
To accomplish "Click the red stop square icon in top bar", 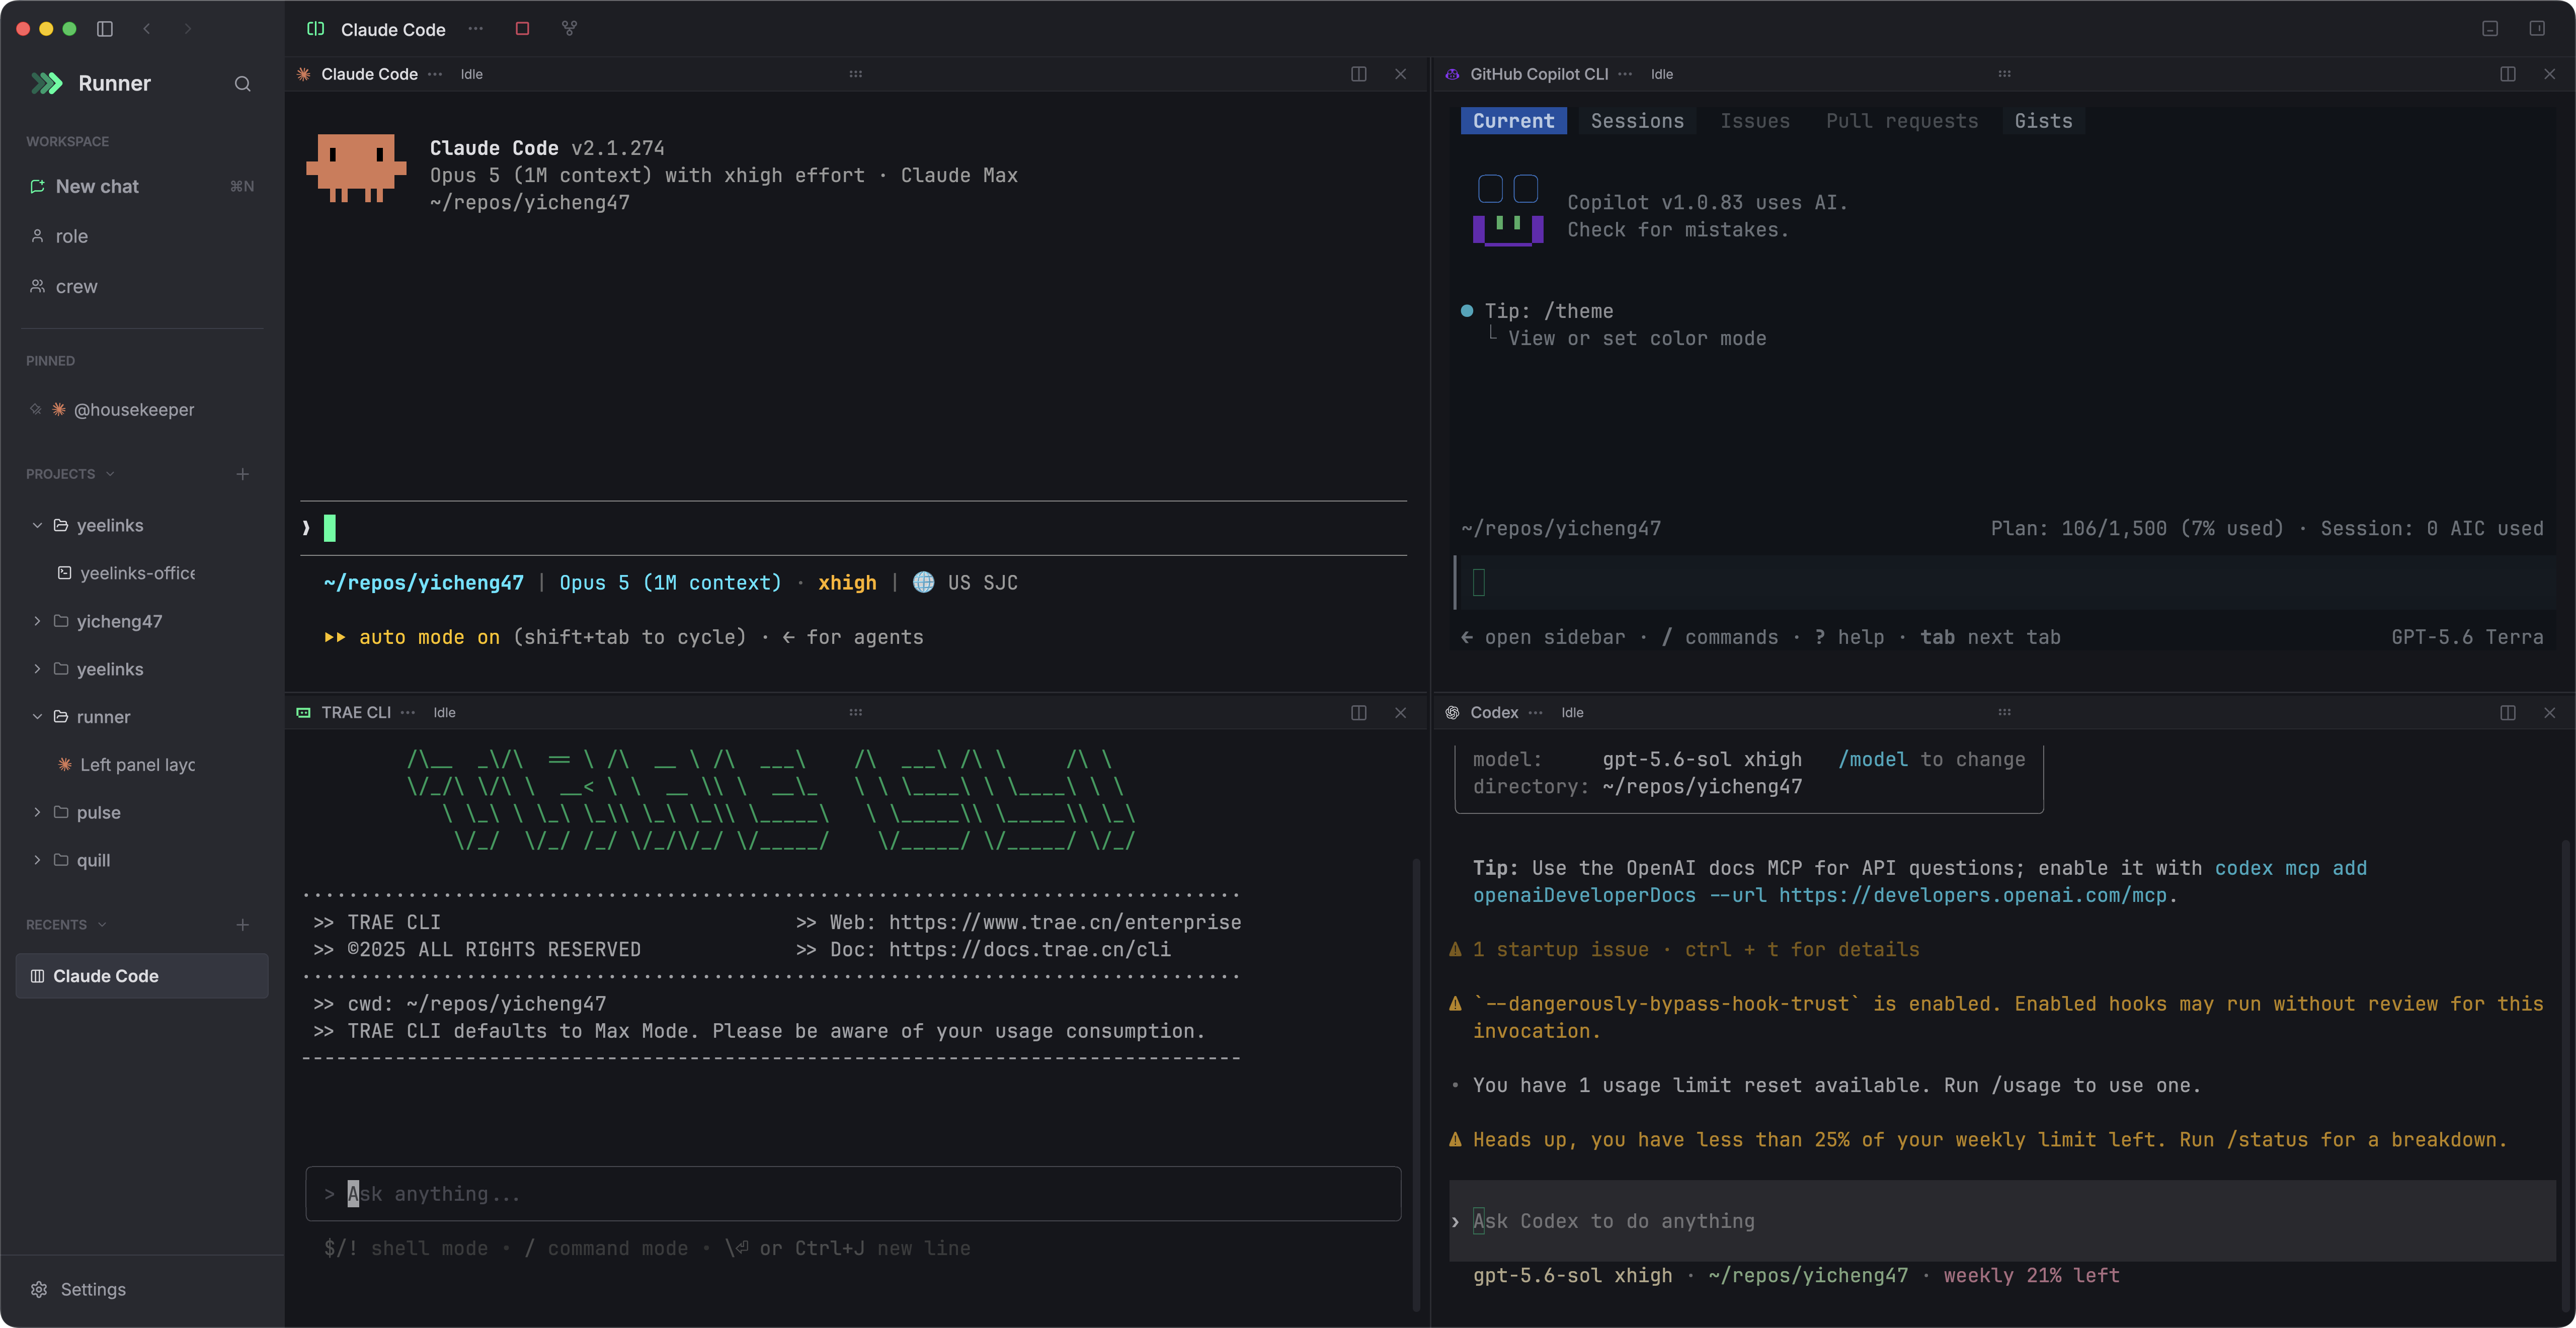I will pos(522,29).
